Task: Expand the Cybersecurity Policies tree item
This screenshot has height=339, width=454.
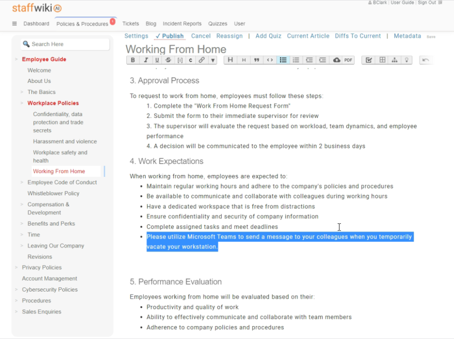Action: coord(16,290)
